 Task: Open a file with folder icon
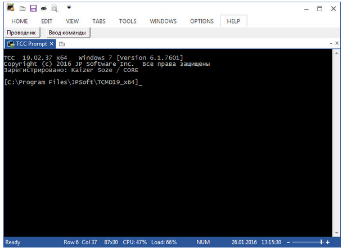coord(22,8)
